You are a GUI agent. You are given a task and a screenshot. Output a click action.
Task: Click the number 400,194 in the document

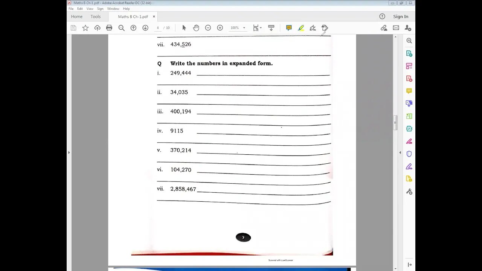(180, 111)
